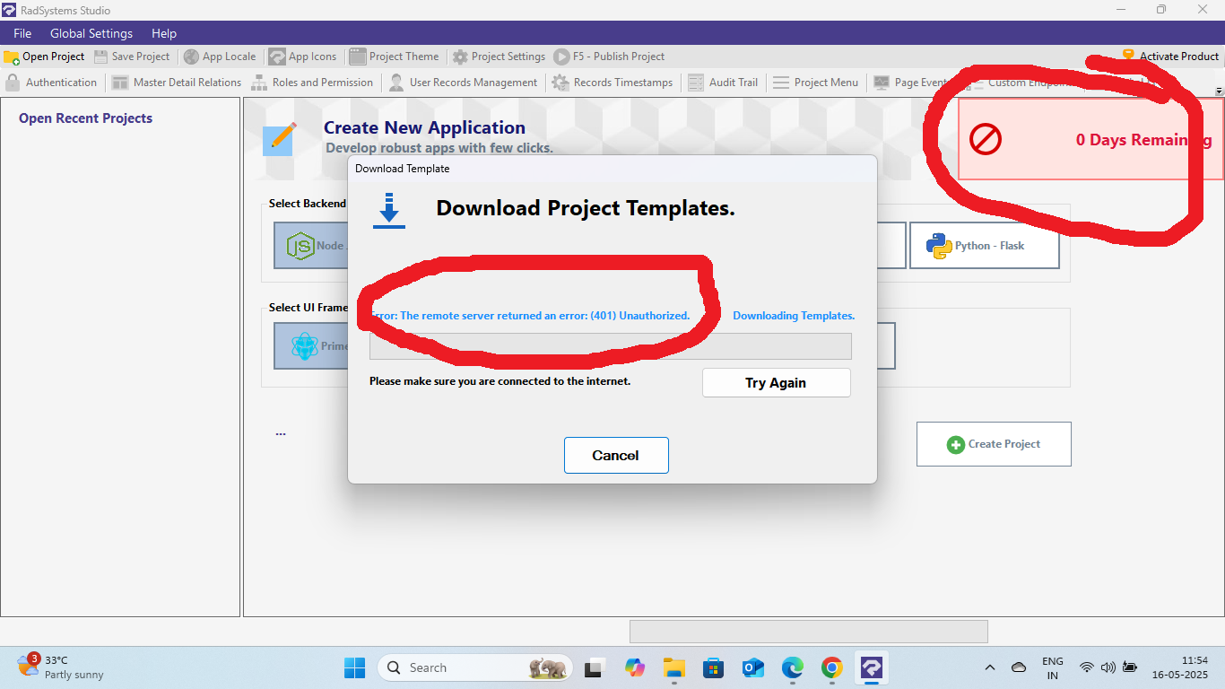Image resolution: width=1225 pixels, height=689 pixels.
Task: Open the Authentication settings
Action: (51, 83)
